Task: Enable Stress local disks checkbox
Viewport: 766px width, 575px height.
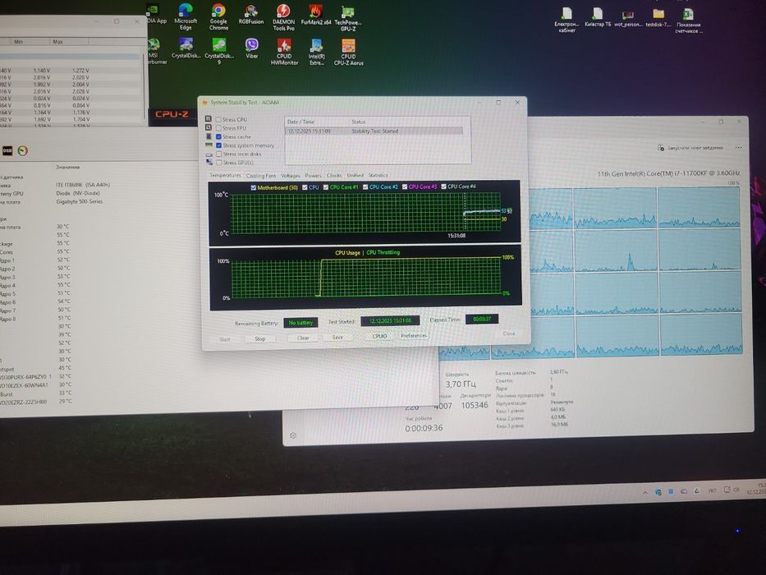Action: (219, 154)
